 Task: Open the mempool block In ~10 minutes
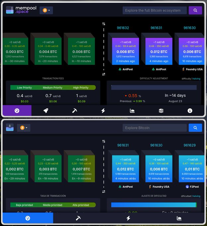click(81, 51)
